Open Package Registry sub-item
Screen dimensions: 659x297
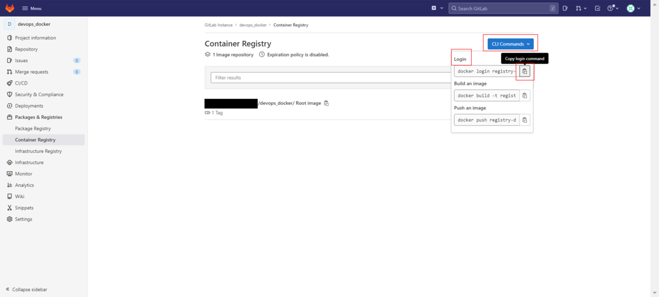point(33,128)
